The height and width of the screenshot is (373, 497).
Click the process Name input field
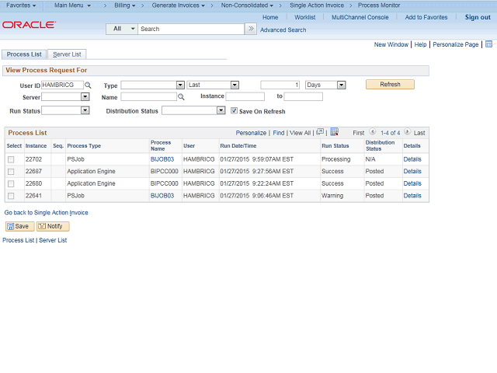click(148, 96)
